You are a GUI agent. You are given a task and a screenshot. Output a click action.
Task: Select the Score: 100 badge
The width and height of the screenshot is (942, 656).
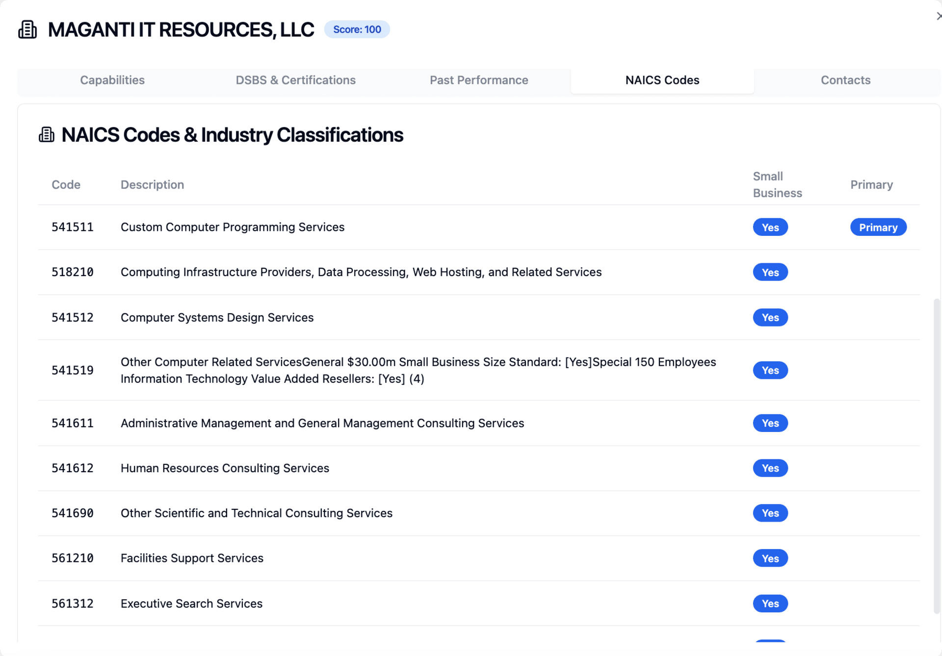357,29
